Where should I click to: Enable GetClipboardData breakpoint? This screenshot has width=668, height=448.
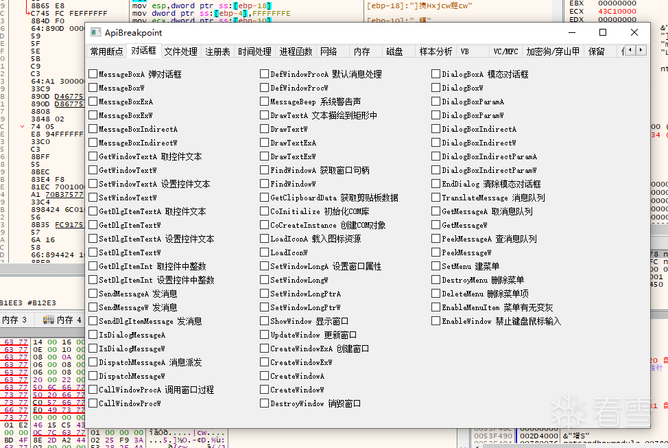264,198
